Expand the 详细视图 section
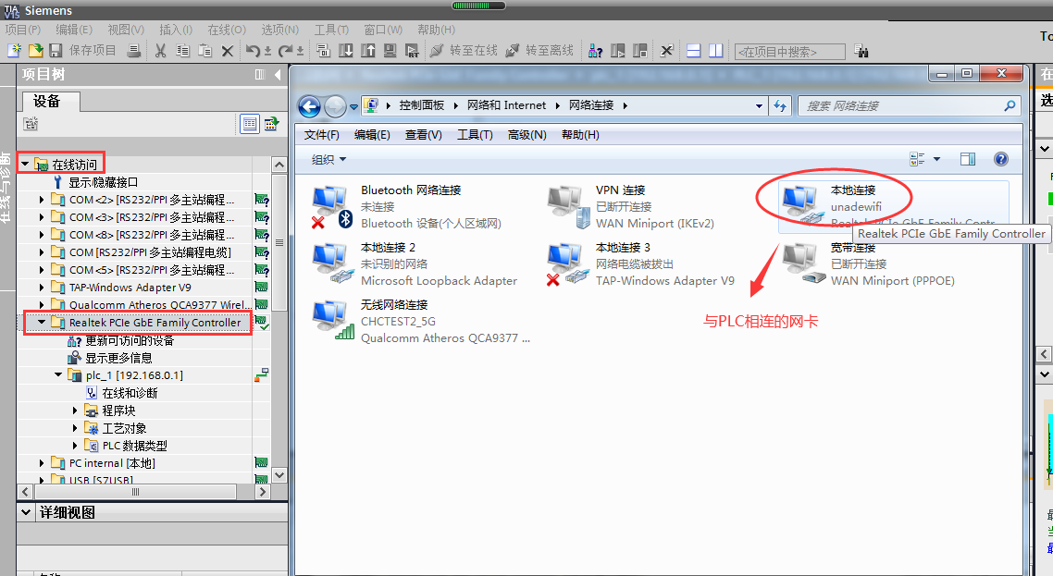The height and width of the screenshot is (576, 1053). click(26, 512)
